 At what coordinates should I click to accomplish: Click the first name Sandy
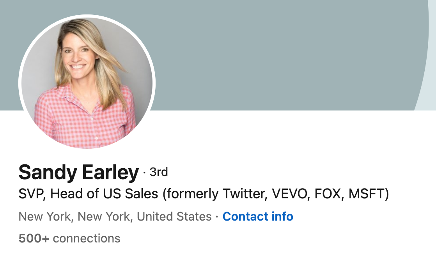tap(48, 173)
